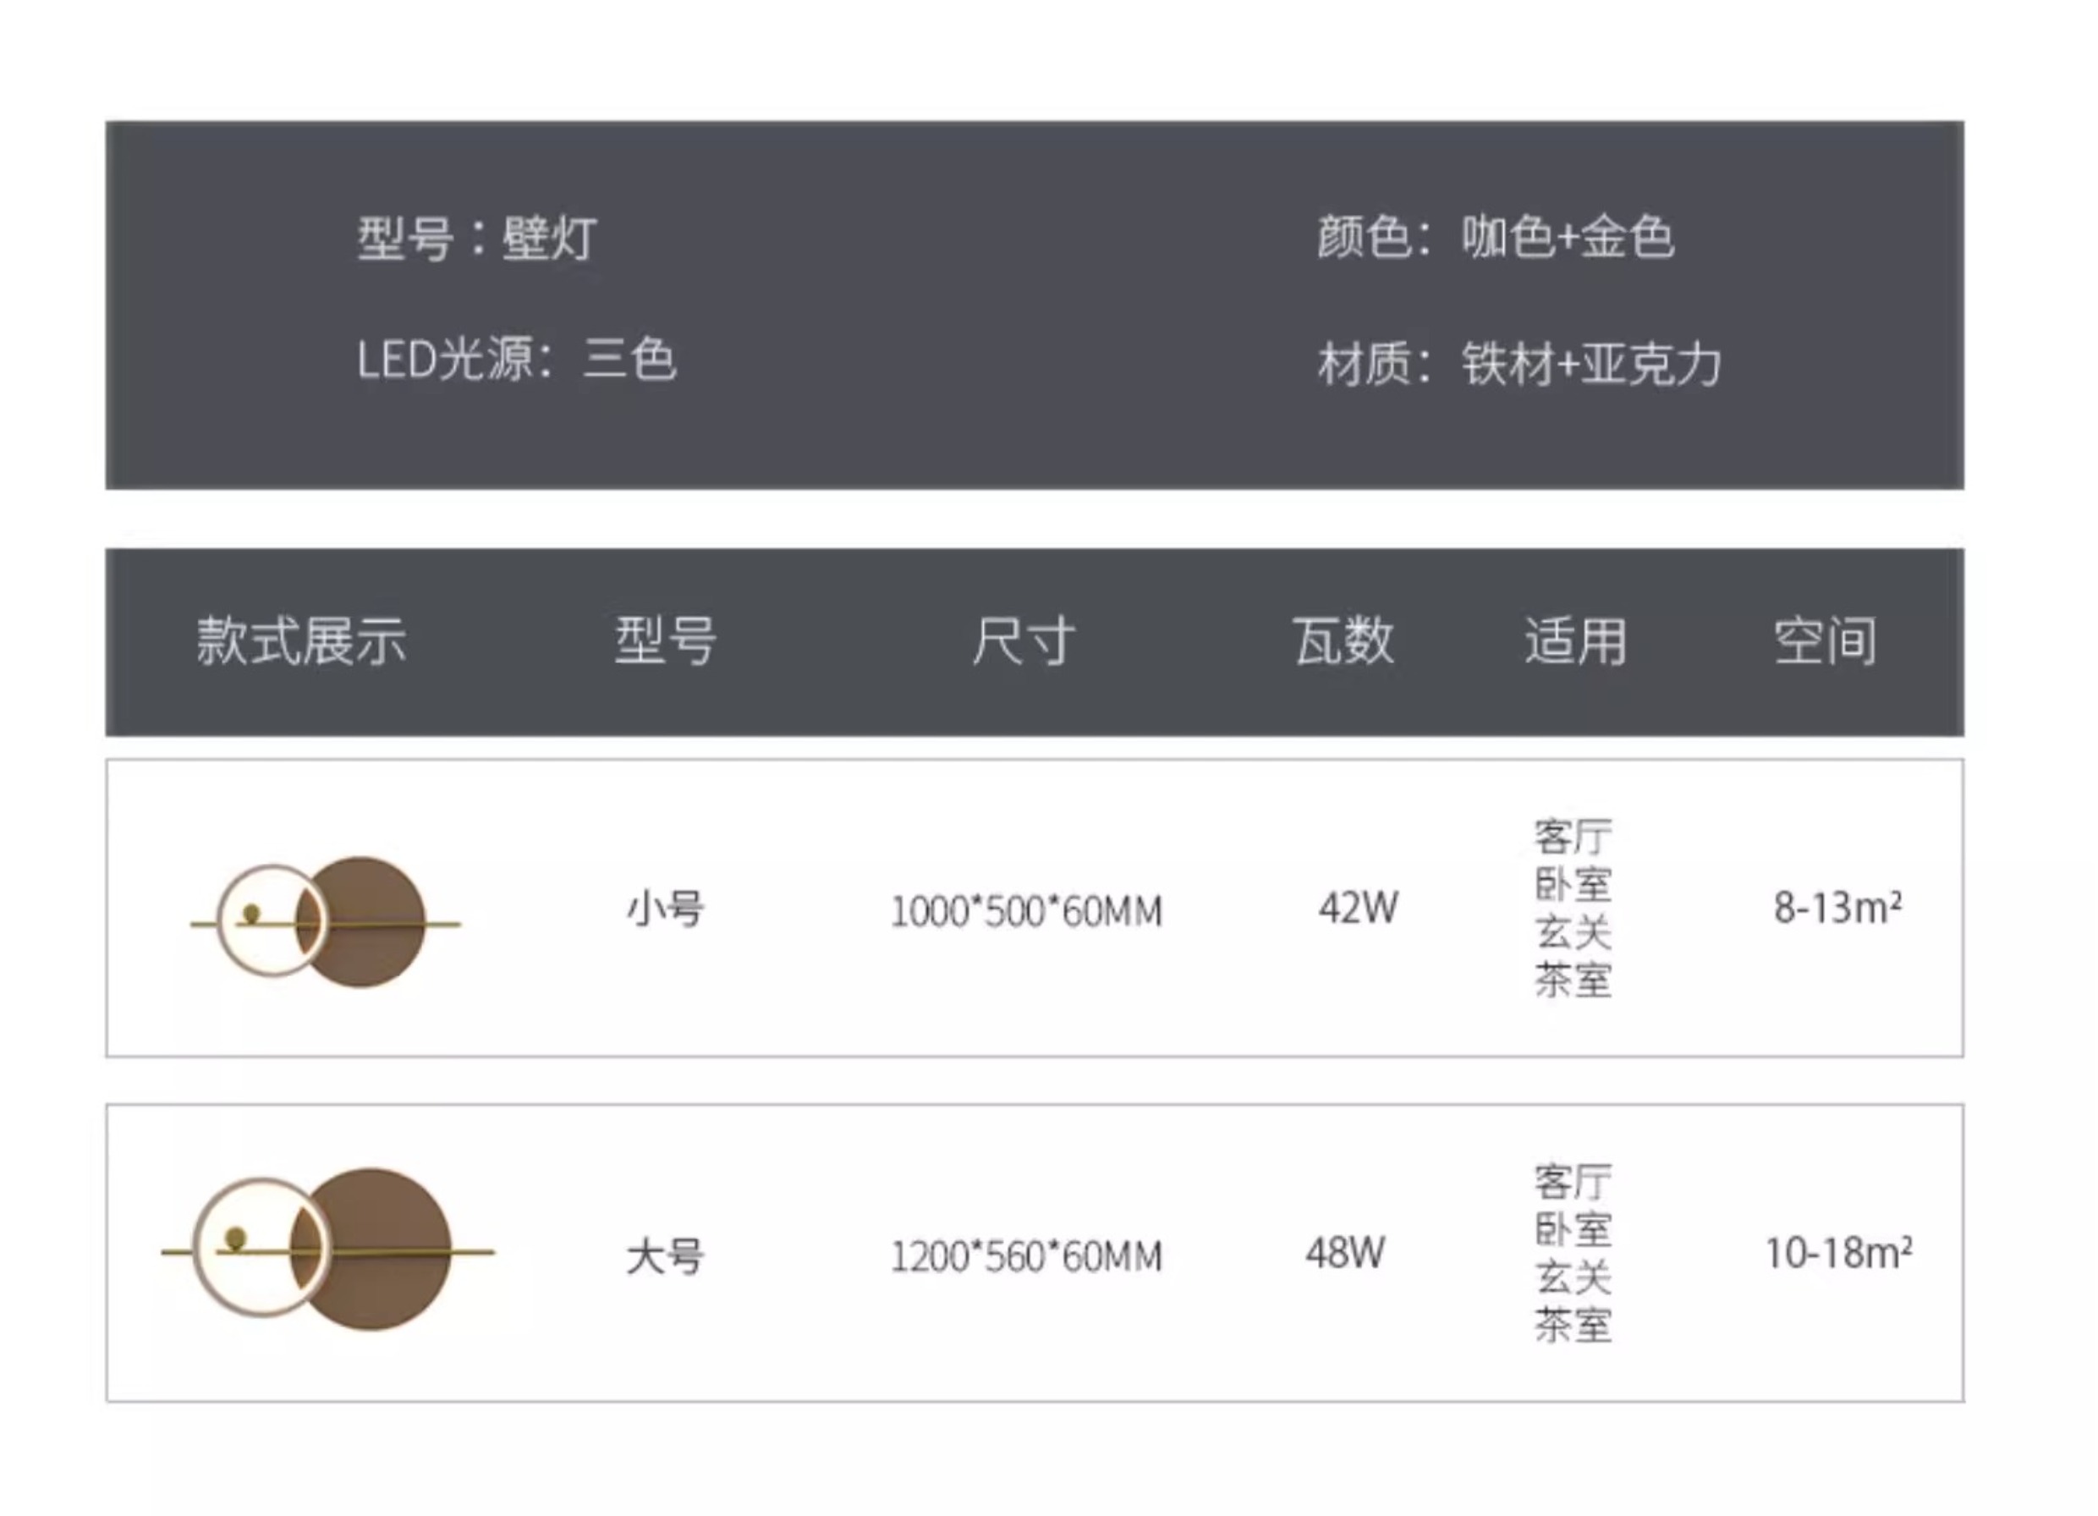
Task: Click the 型号:壁灯 specification text
Action: coord(477,238)
